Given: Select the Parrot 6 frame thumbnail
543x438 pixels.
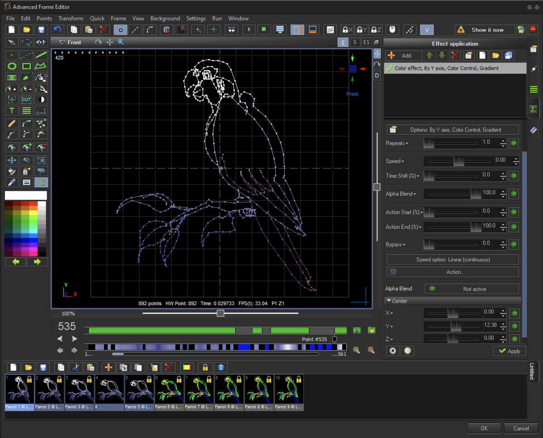Looking at the screenshot, I should click(x=169, y=393).
